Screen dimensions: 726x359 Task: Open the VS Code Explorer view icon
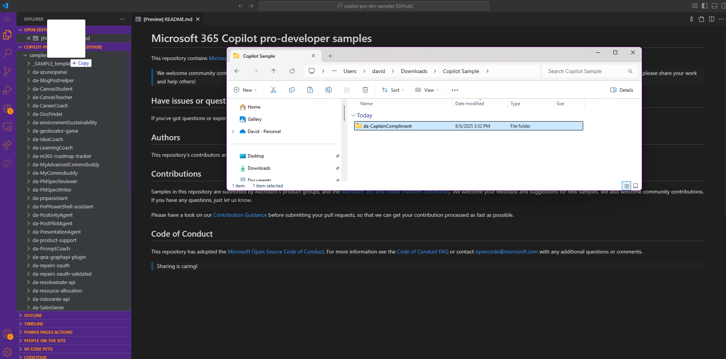[x=7, y=35]
